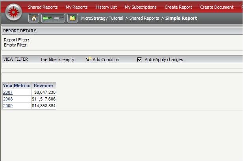Select the Revenue column header
Image resolution: width=243 pixels, height=162 pixels.
(43, 86)
